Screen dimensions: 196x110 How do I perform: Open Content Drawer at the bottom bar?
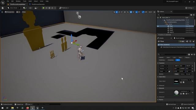coord(7,105)
